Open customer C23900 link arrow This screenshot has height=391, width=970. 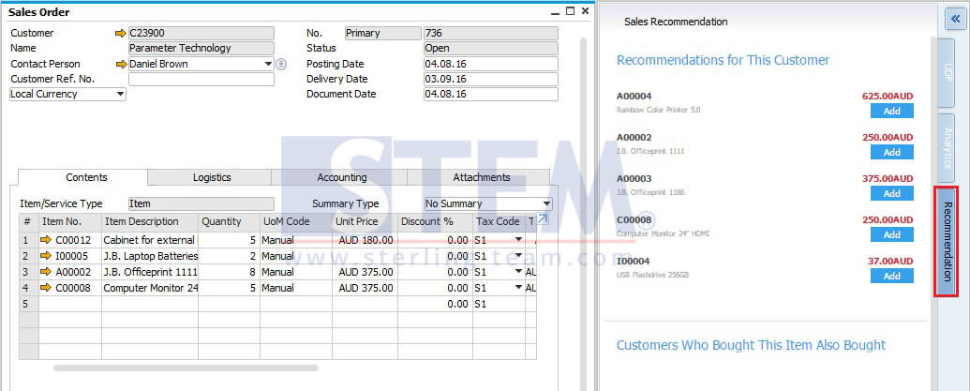click(121, 34)
